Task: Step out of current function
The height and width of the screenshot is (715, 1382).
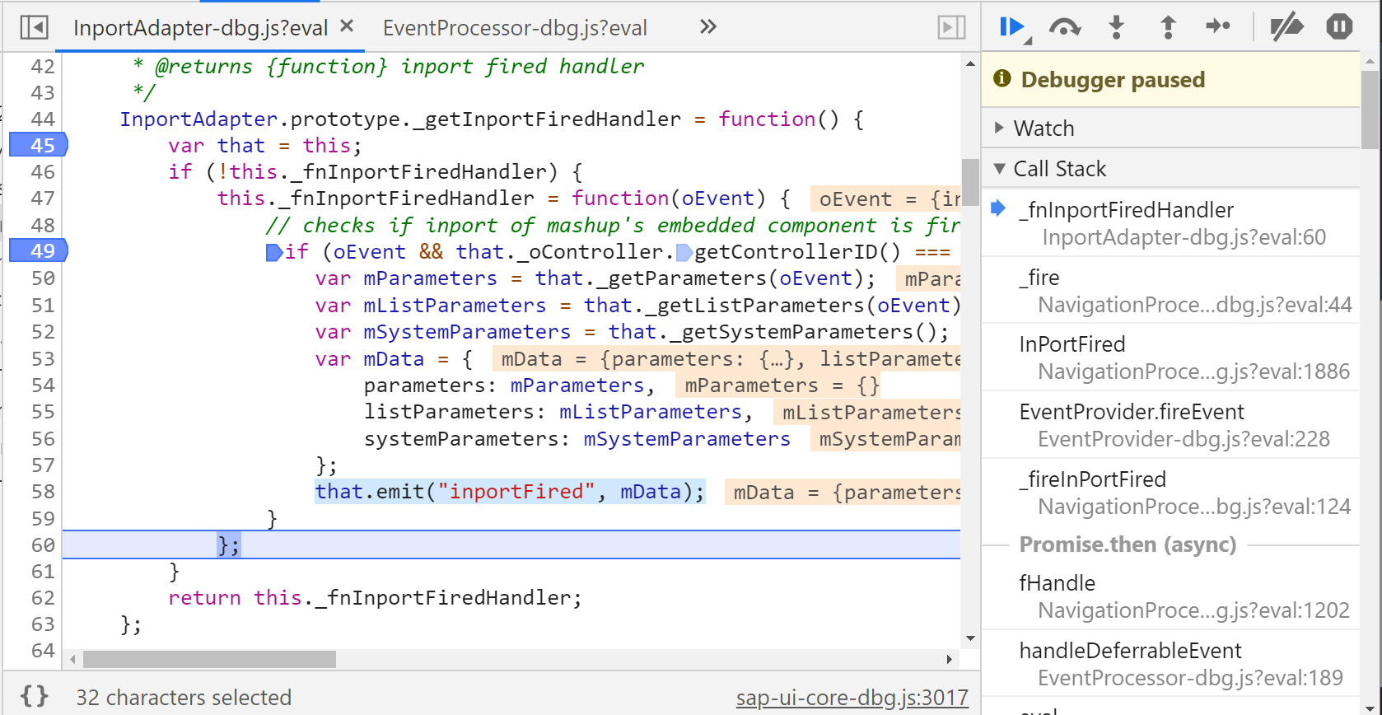Action: (x=1167, y=27)
